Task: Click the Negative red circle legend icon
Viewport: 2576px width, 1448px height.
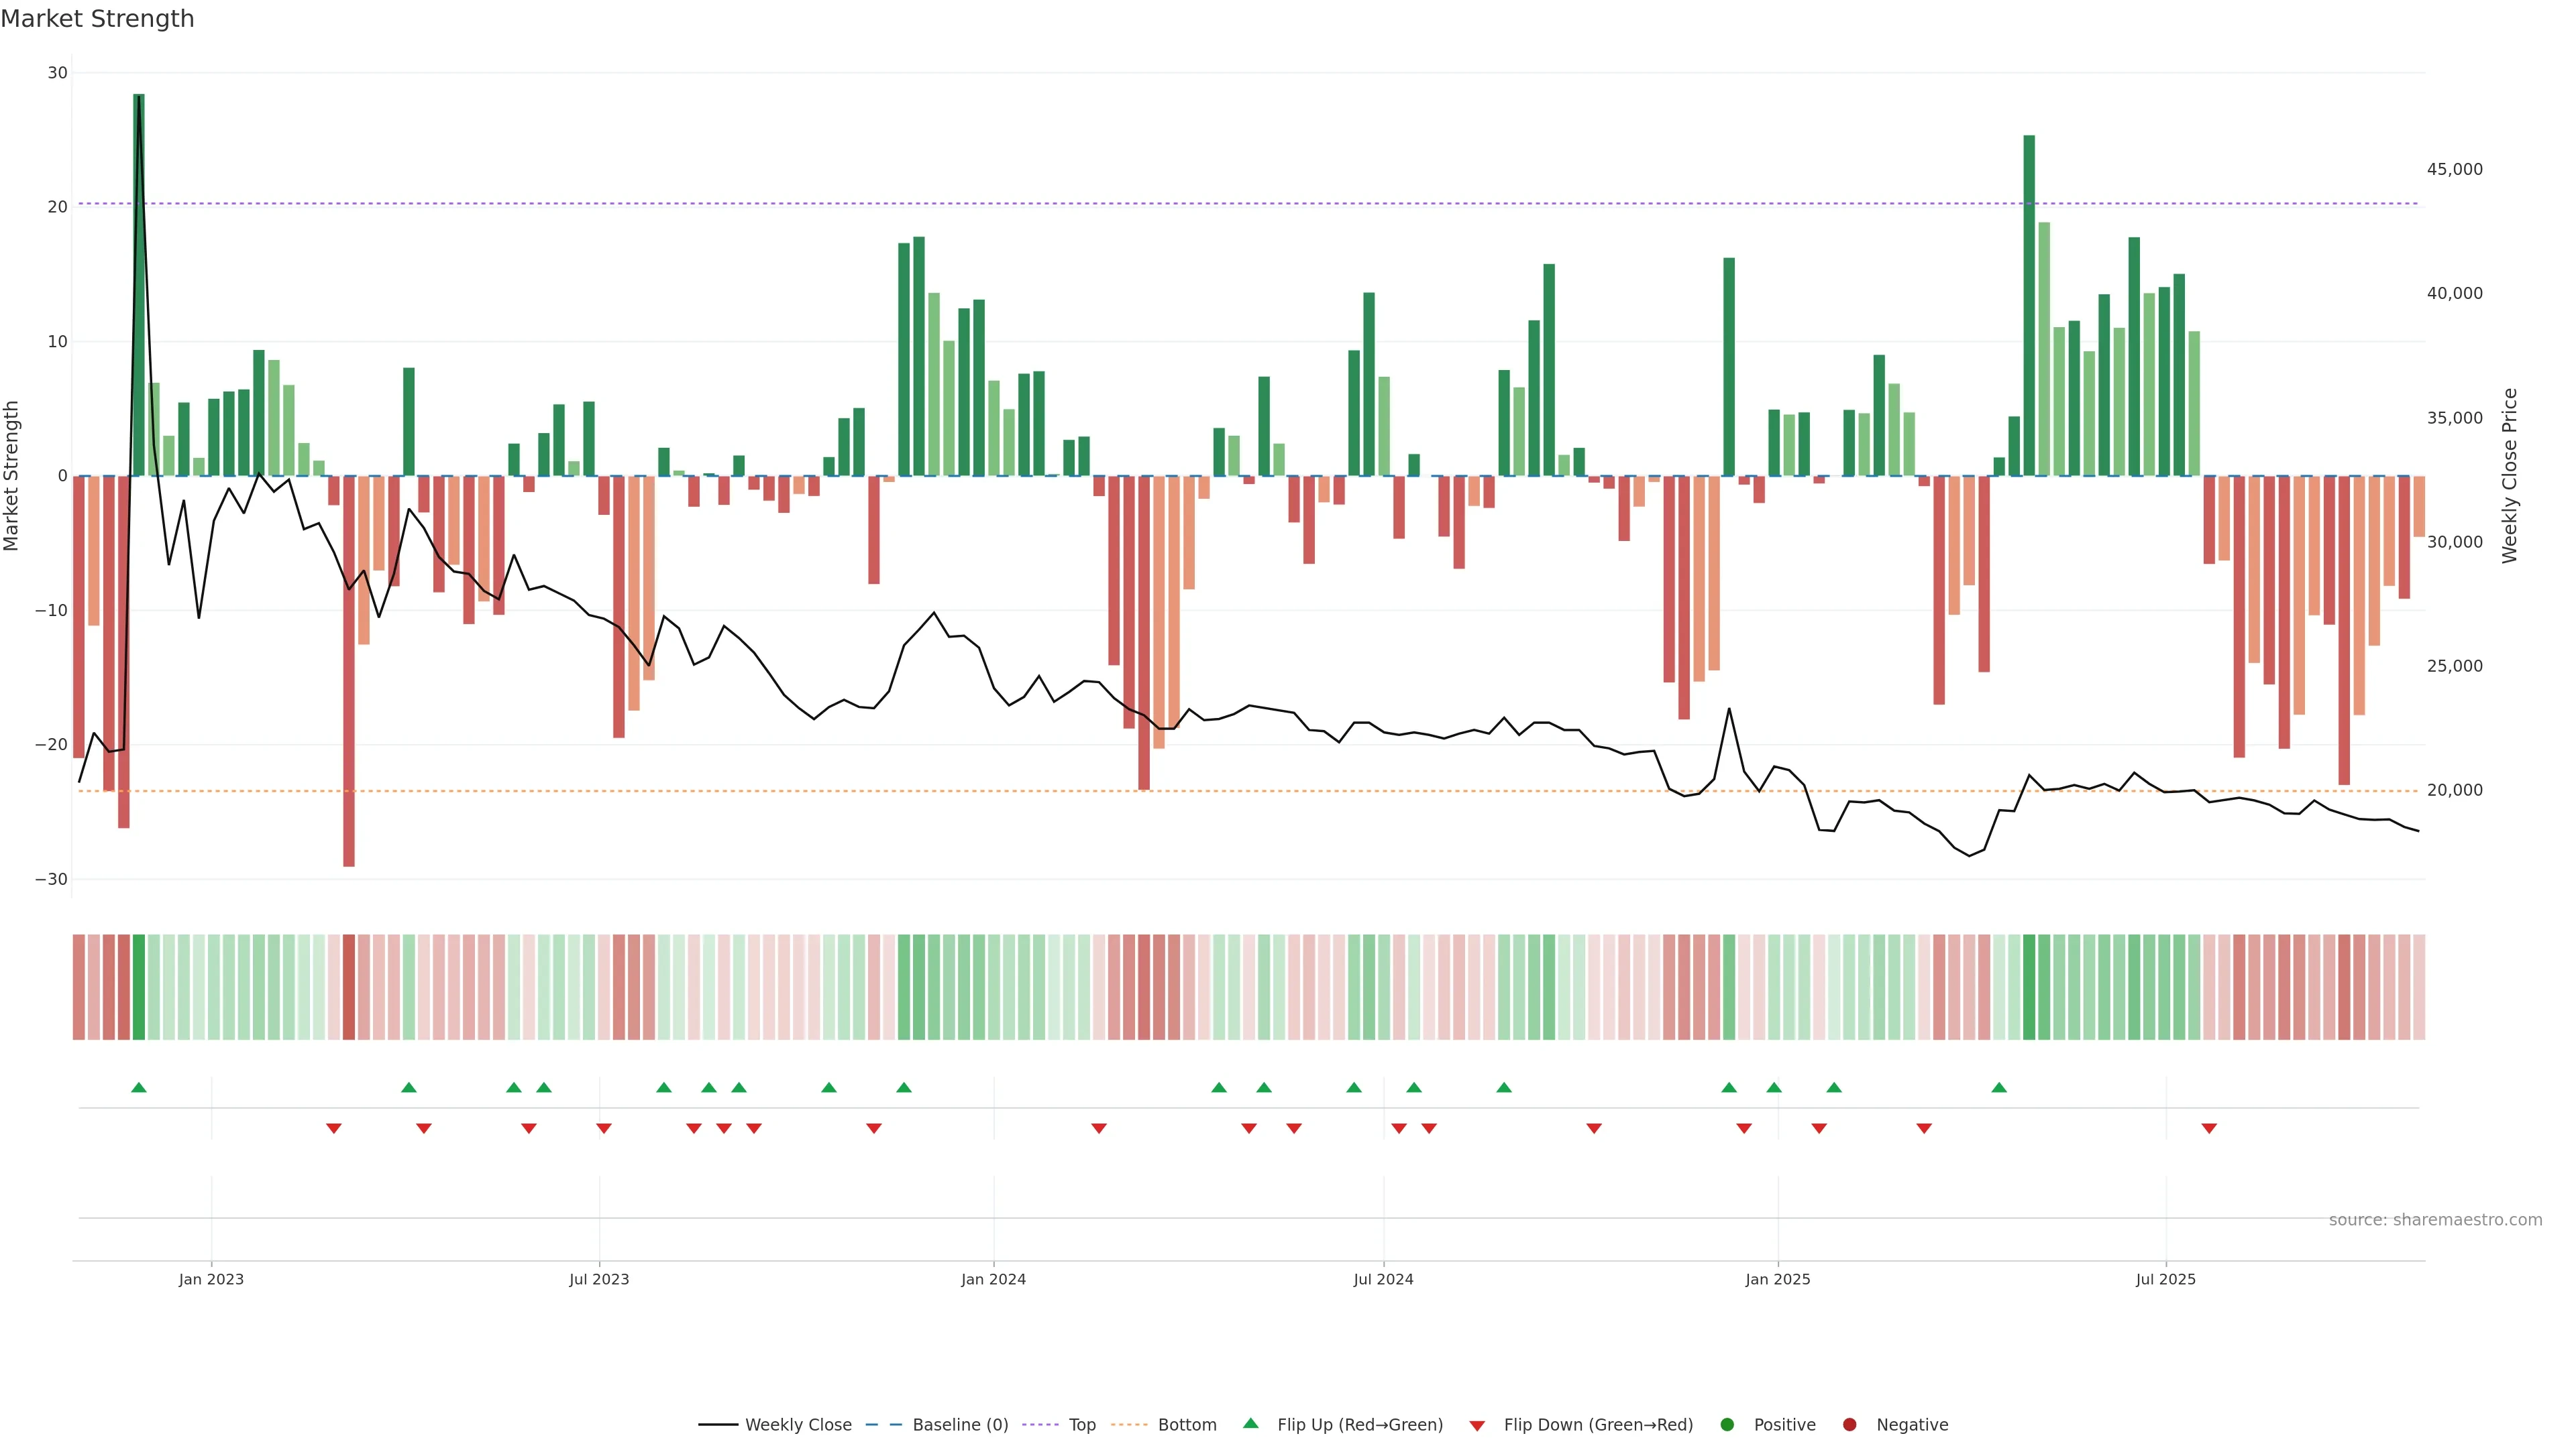Action: coord(1849,1424)
